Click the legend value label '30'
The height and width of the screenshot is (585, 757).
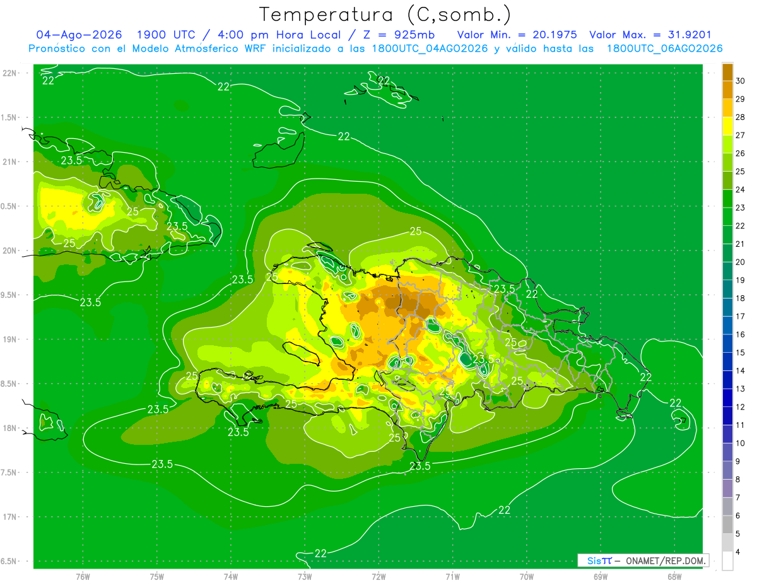click(x=741, y=81)
